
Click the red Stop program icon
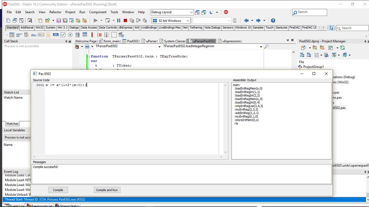tap(125, 21)
